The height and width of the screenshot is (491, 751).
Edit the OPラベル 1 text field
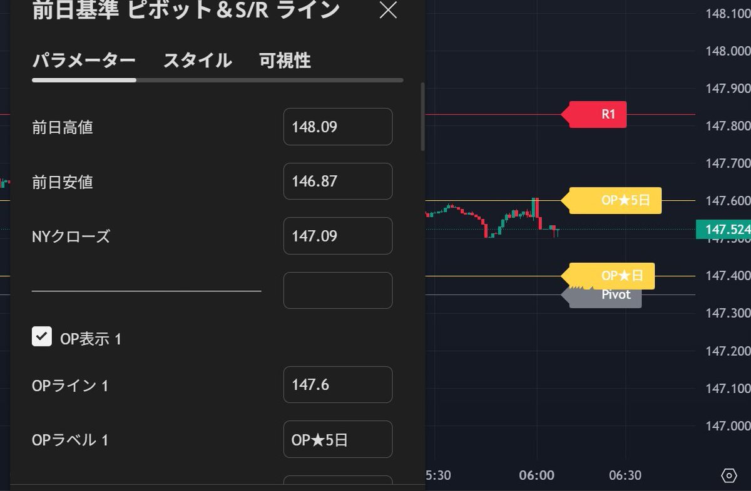point(338,439)
